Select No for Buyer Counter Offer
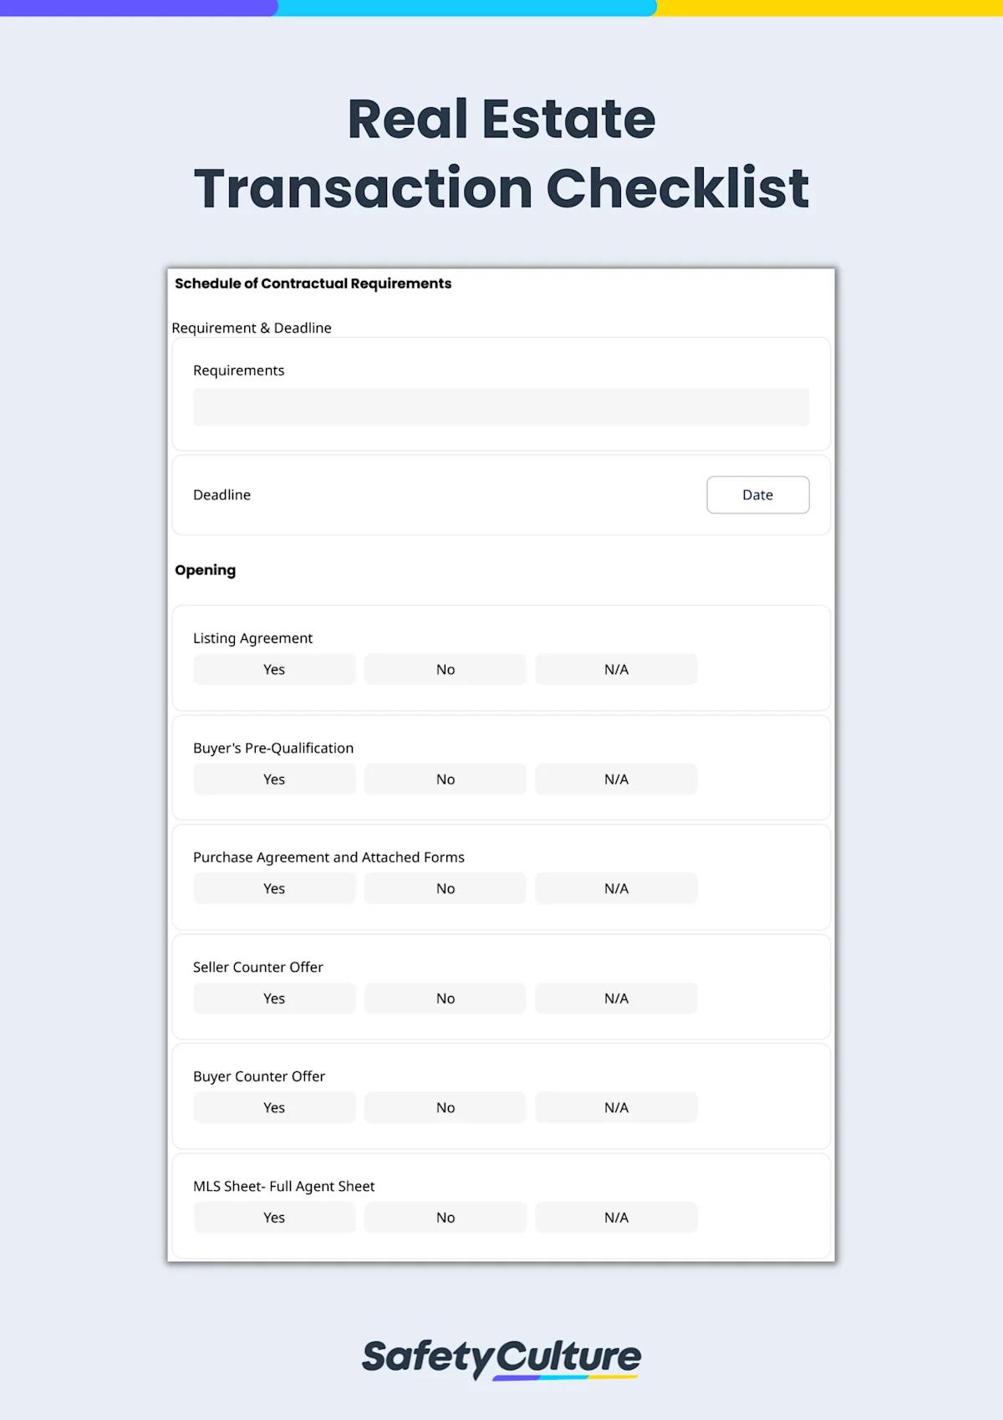Screen dimensions: 1003x1420 coord(445,1107)
